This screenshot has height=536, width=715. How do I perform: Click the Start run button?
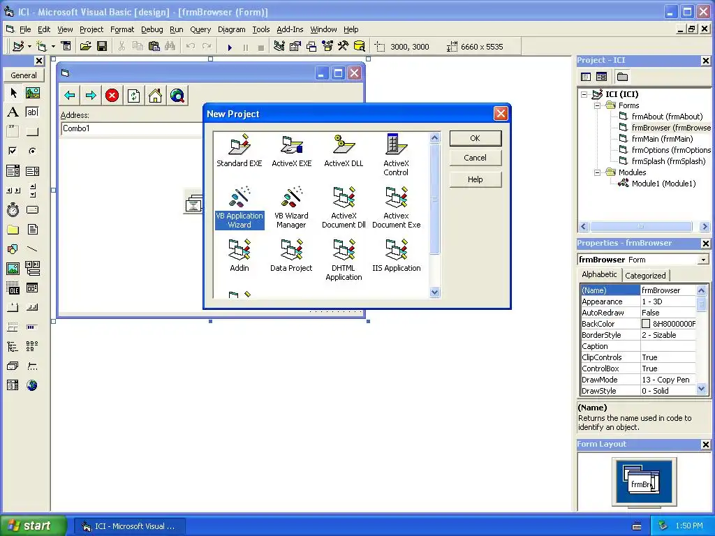(230, 47)
